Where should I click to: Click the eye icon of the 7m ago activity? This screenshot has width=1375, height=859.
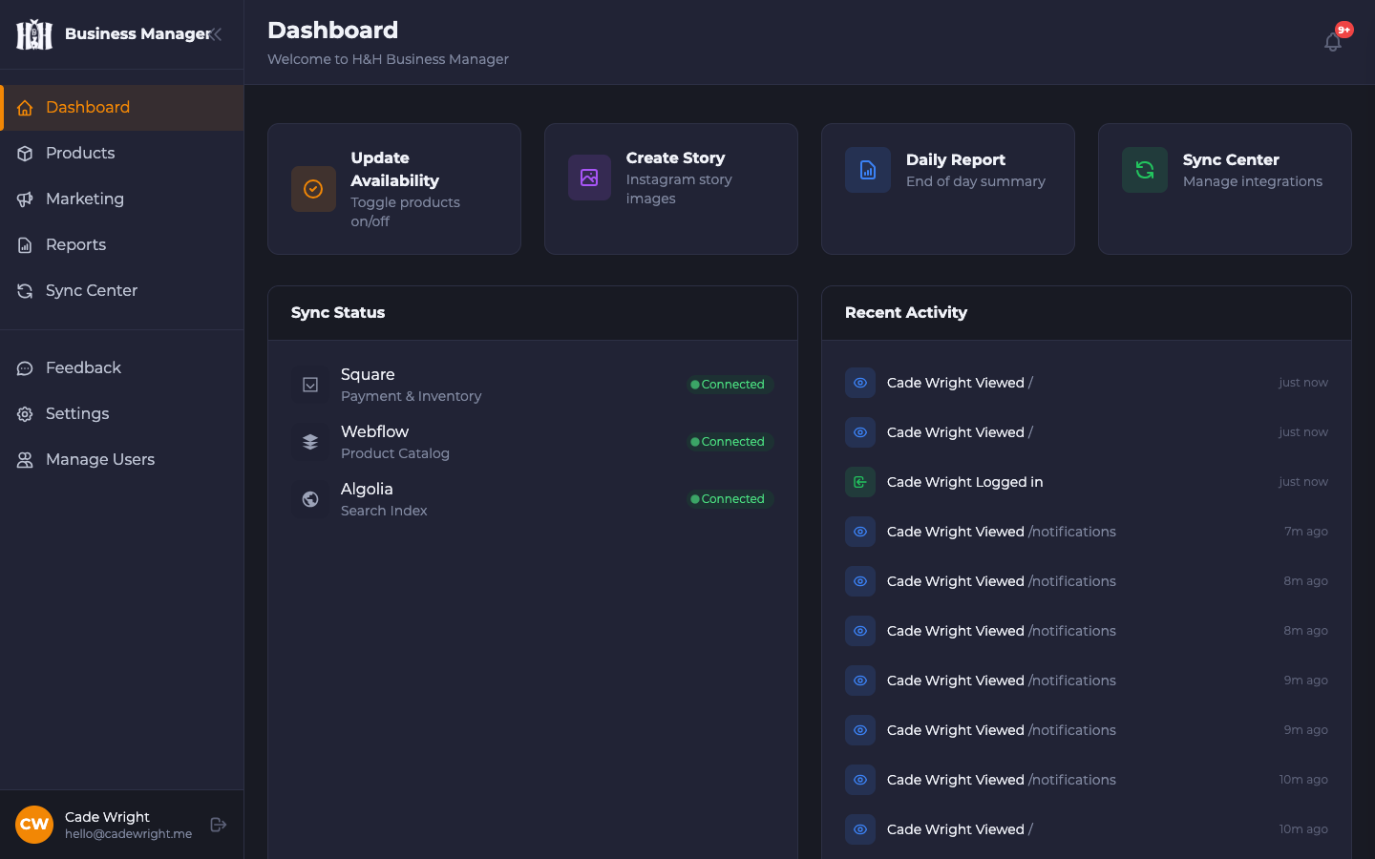860,532
